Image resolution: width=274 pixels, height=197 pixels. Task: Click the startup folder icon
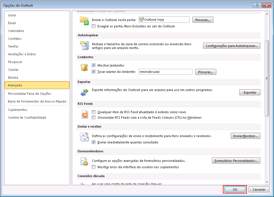point(84,20)
